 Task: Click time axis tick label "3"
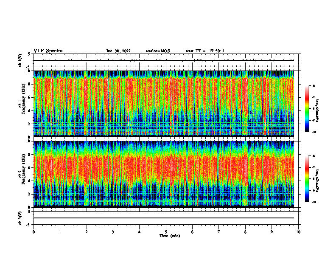113,232
